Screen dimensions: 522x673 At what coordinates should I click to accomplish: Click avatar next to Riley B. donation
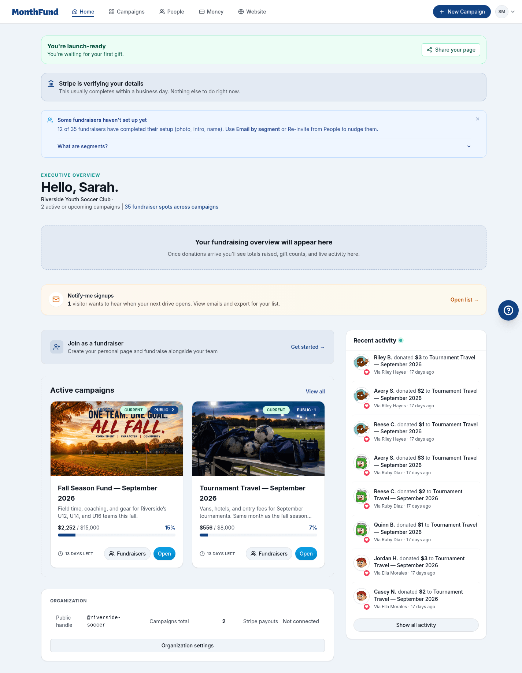tap(362, 362)
